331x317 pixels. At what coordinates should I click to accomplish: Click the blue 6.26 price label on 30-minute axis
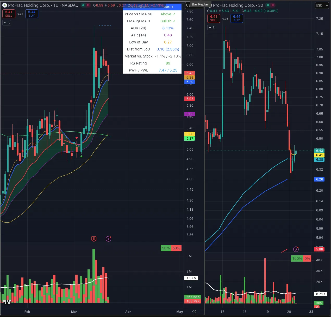pos(320,179)
